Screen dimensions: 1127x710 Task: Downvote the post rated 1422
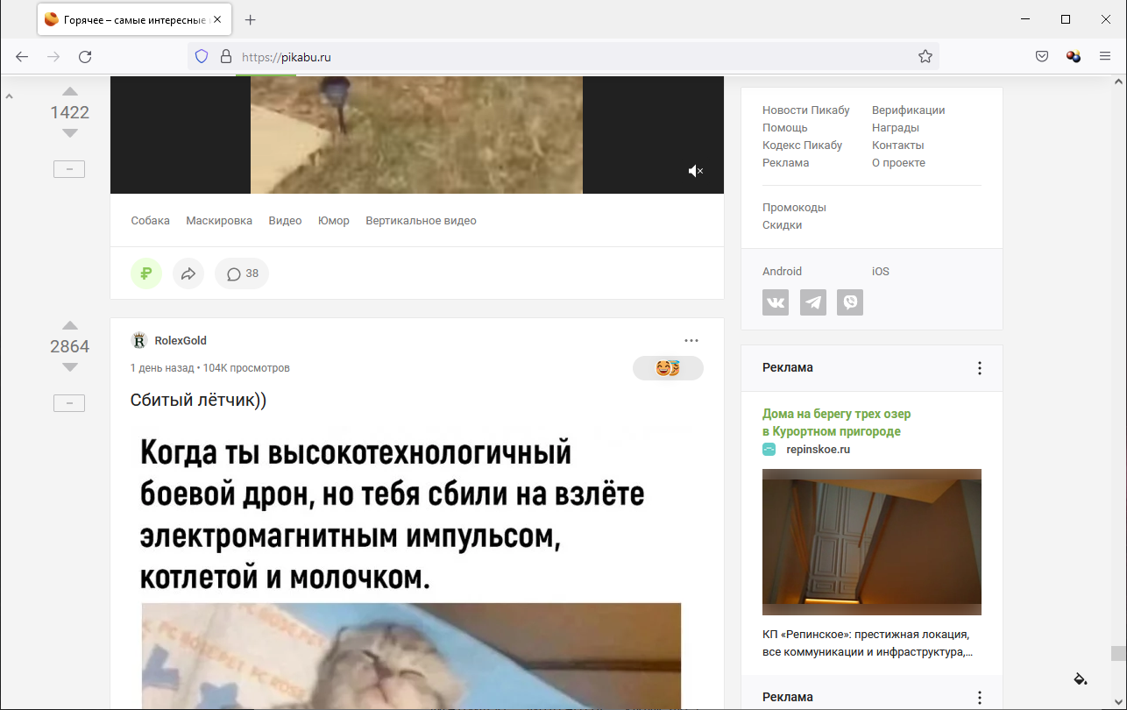pos(70,133)
